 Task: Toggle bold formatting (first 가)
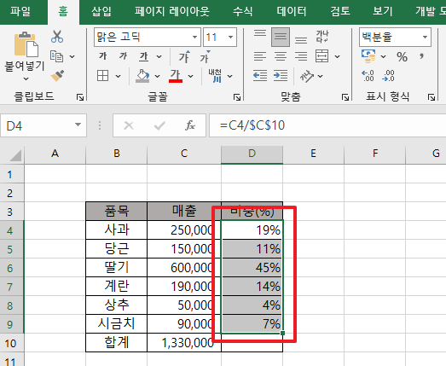pos(102,56)
